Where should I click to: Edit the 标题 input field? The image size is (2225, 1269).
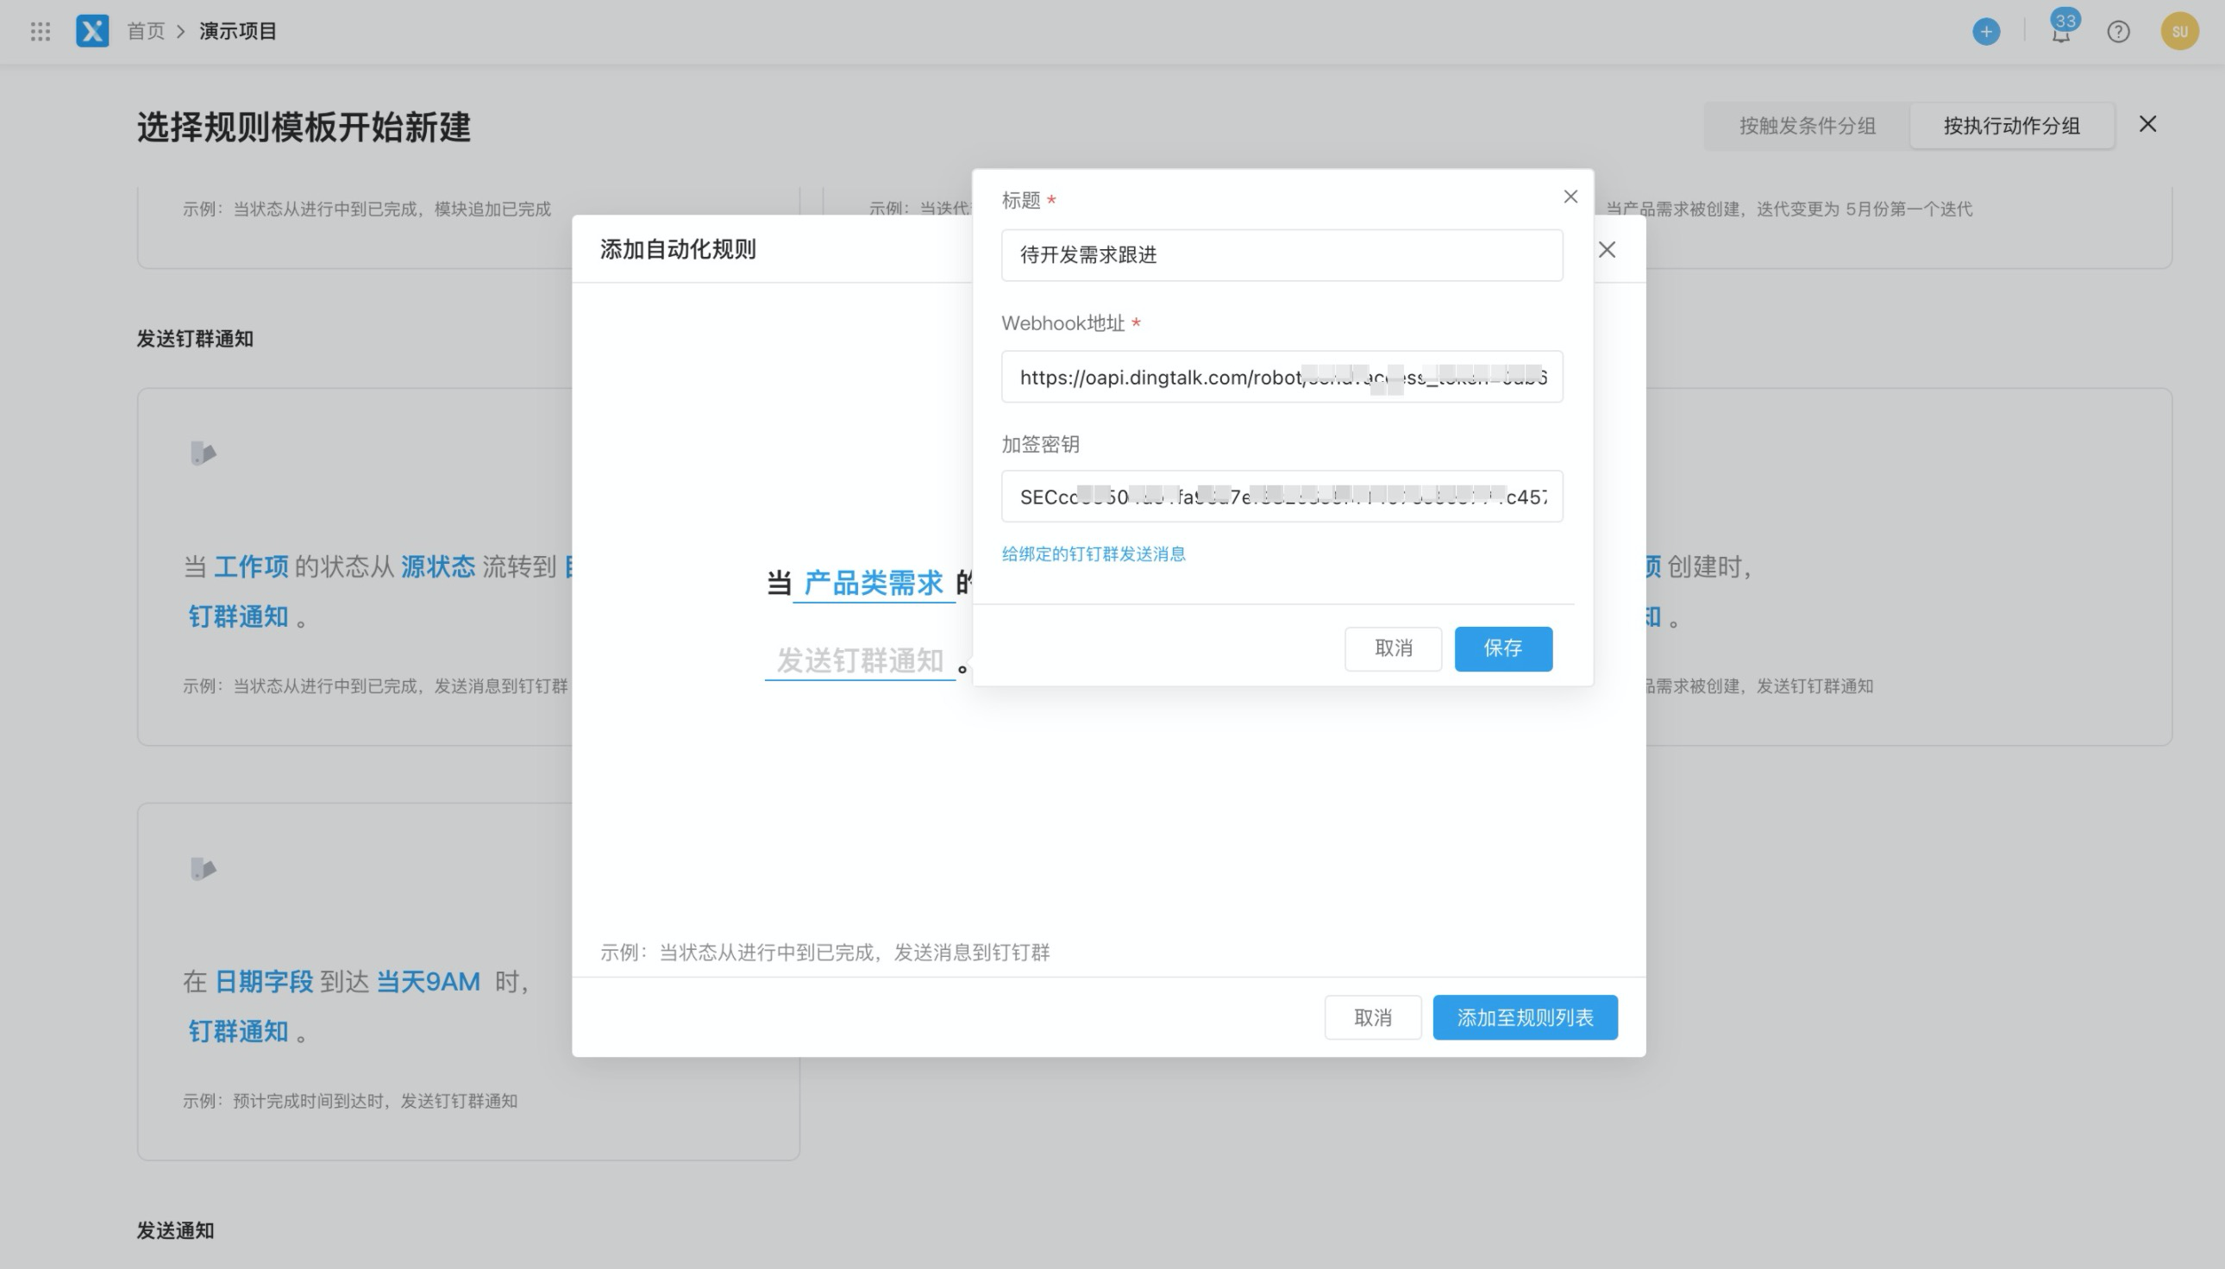coord(1282,255)
